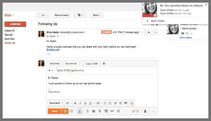The image size is (211, 121).
Task: Open the labels tag dropdown
Action: coord(80,15)
